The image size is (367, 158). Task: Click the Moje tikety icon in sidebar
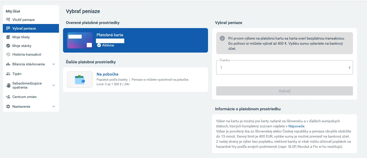tap(8, 37)
